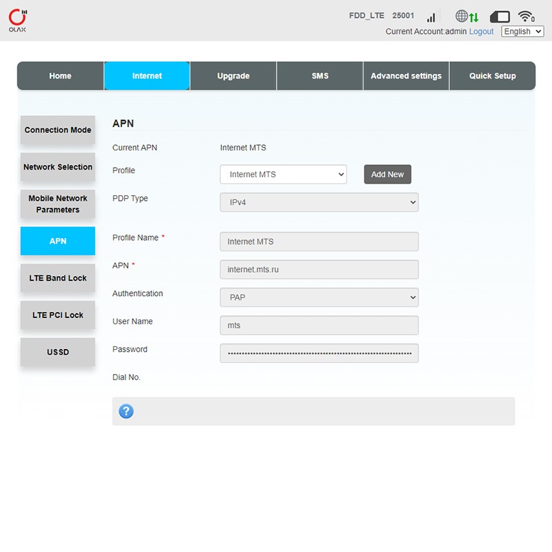Open the PDP Type IPv4 dropdown

click(x=319, y=202)
